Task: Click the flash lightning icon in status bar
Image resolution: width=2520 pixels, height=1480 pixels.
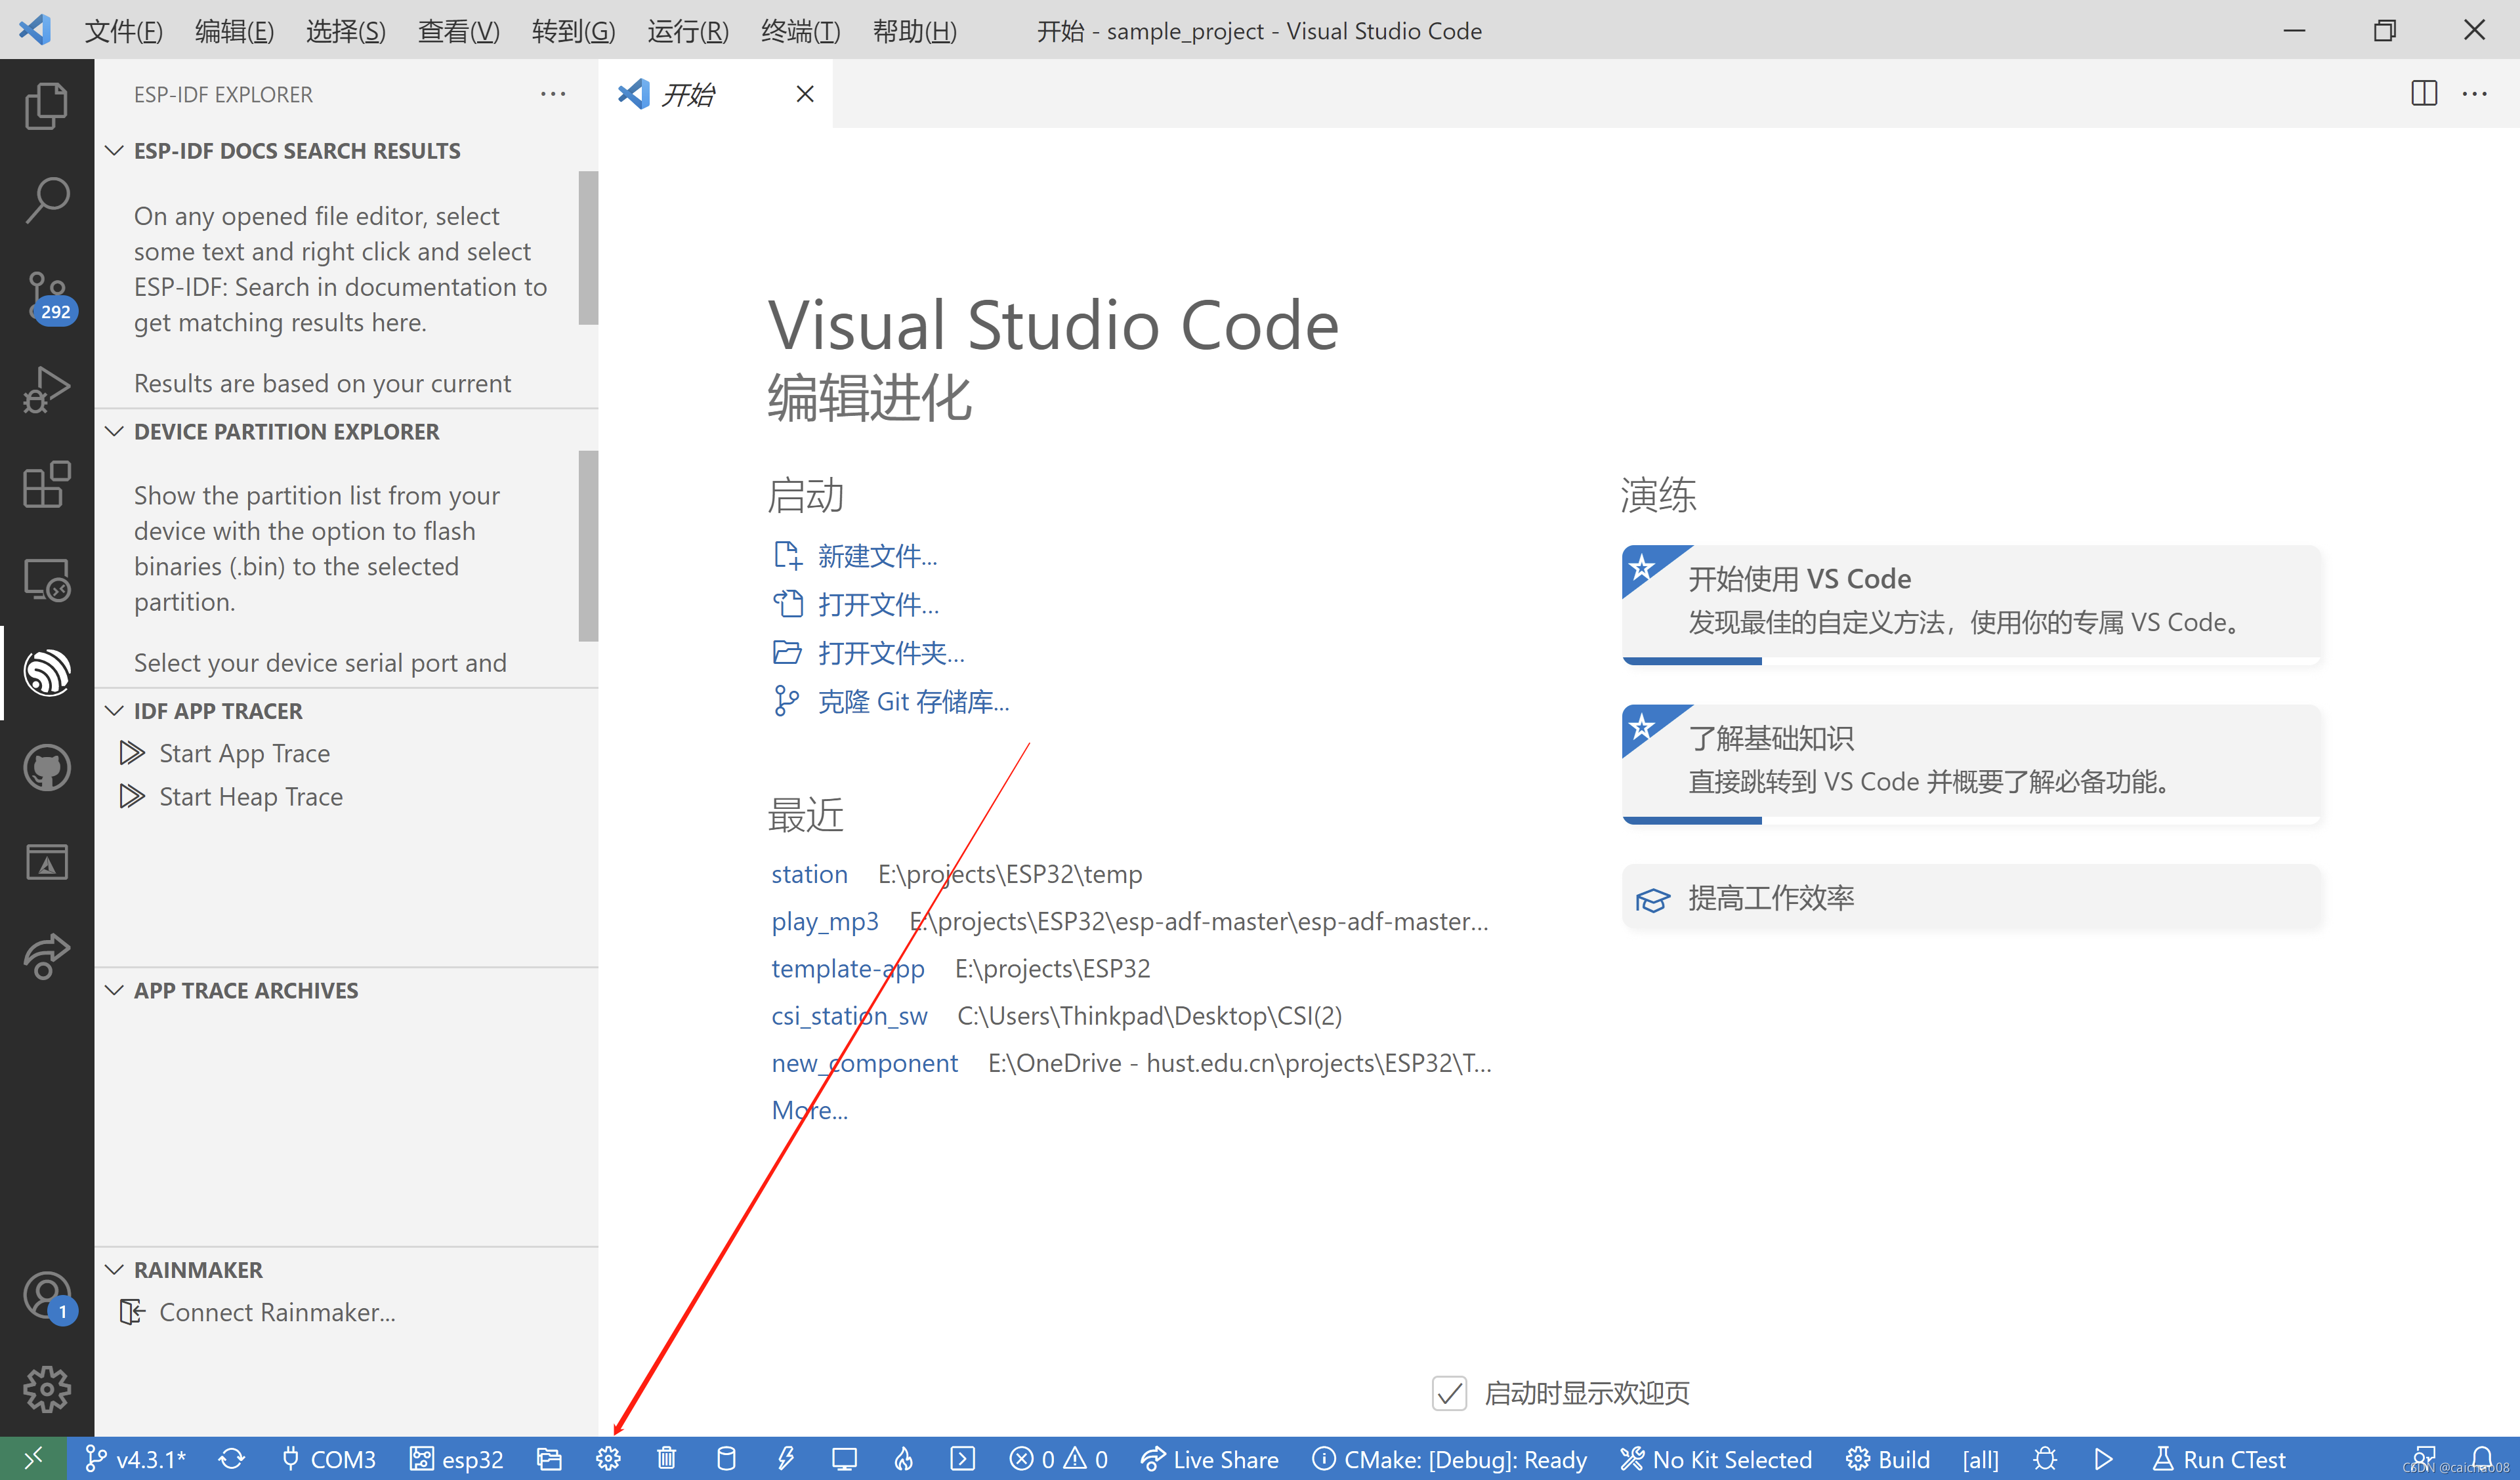Action: tap(786, 1459)
